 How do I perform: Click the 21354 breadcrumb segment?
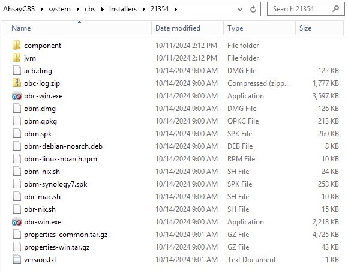160,9
